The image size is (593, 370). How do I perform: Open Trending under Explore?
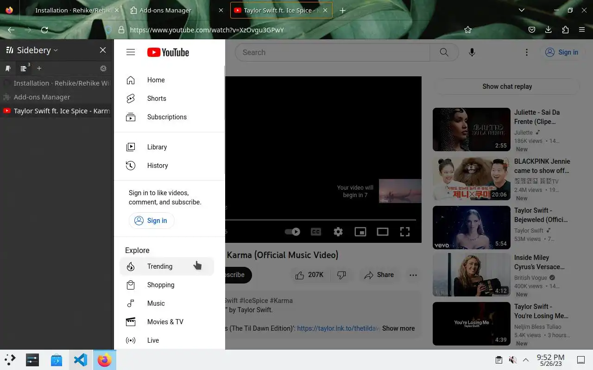pos(167,266)
